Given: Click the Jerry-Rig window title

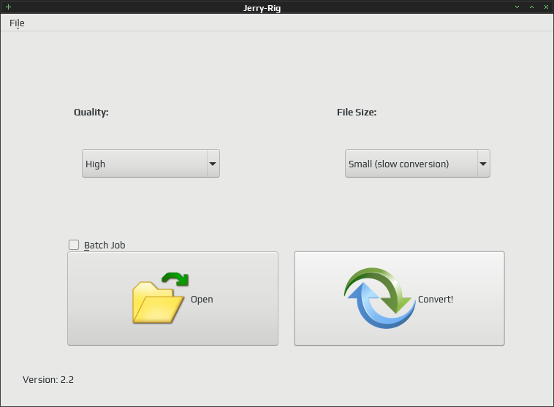Looking at the screenshot, I should [x=262, y=8].
